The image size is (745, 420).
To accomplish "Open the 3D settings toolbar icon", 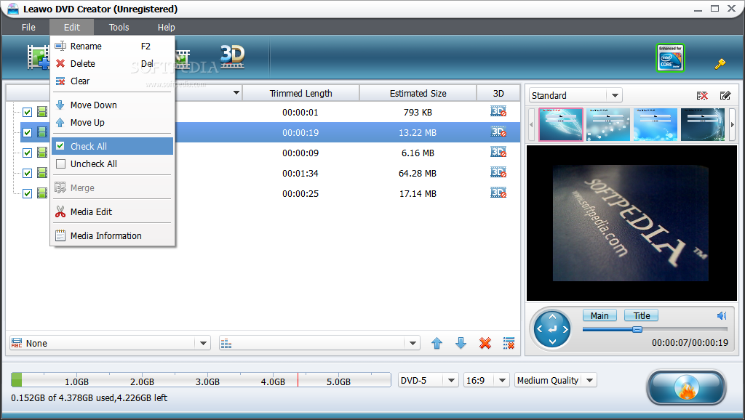I will [232, 57].
